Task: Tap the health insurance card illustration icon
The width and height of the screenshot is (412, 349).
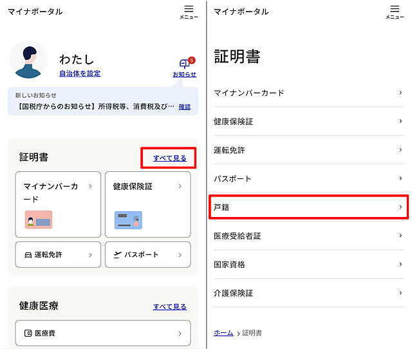Action: click(x=128, y=220)
